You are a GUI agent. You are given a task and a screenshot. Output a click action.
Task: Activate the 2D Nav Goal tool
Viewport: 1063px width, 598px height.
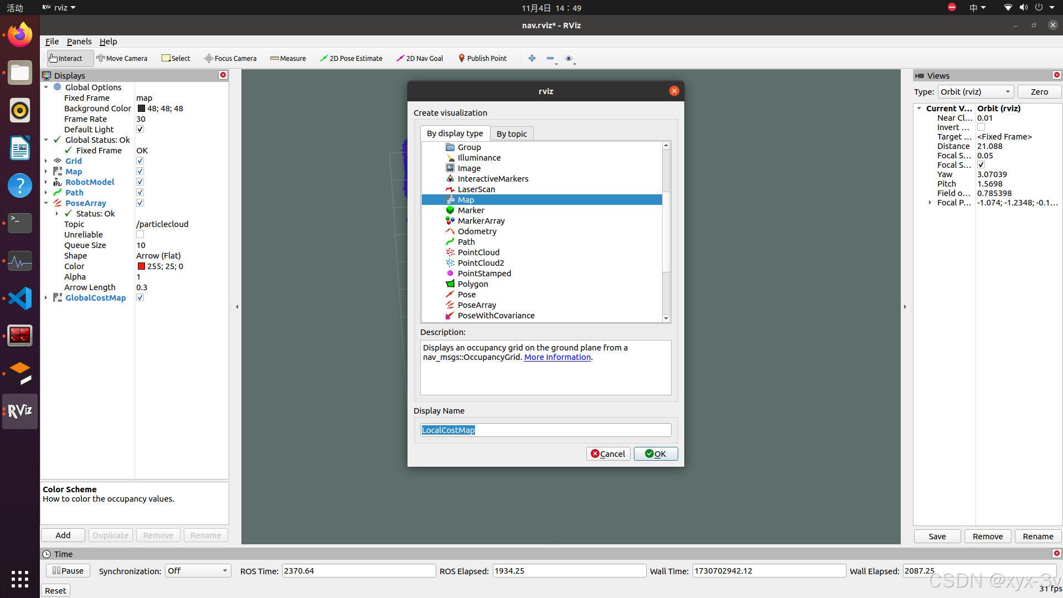(x=420, y=58)
